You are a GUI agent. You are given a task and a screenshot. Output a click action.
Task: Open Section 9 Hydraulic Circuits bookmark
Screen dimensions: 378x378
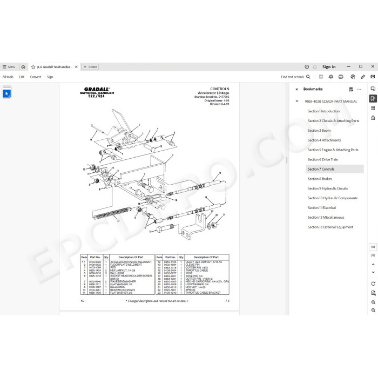click(328, 188)
